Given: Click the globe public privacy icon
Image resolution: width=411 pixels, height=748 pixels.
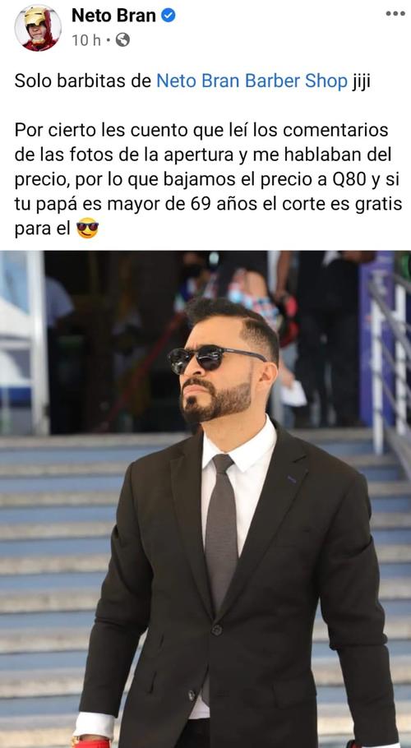Looking at the screenshot, I should pos(122,40).
